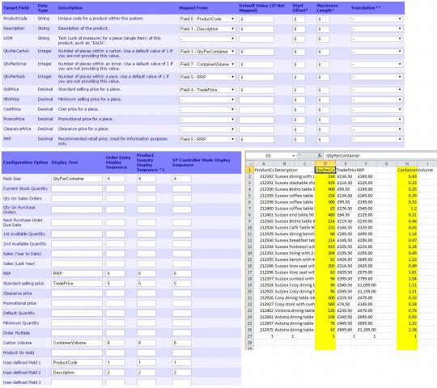The width and height of the screenshot is (437, 388).
Task: Open the Excel Name Box dropdown arrow
Action: (x=294, y=156)
